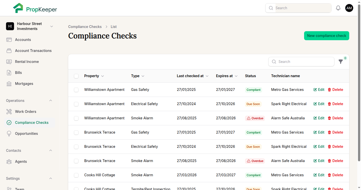Screen dimensions: 361x190
Task: Select the Brunswick Terrace Smoke Alarm row checkbox
Action: 76,161
